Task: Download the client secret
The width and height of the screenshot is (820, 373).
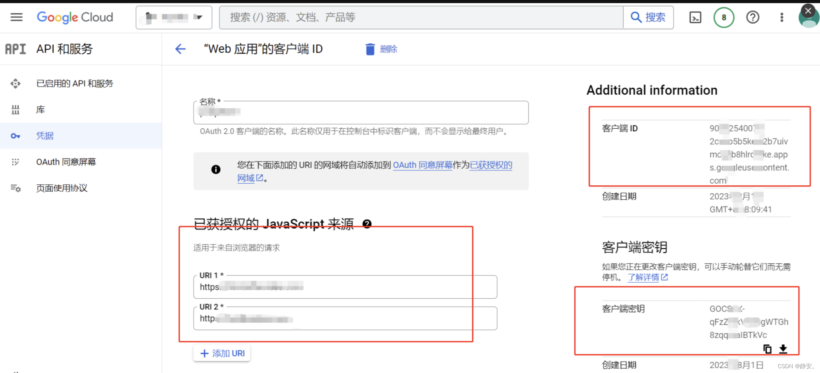Action: [783, 349]
